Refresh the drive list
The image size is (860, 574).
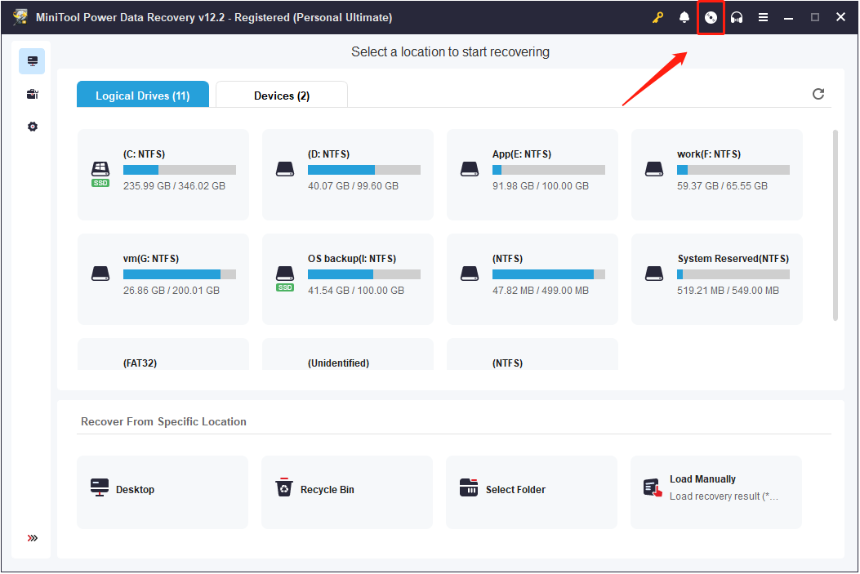(818, 94)
